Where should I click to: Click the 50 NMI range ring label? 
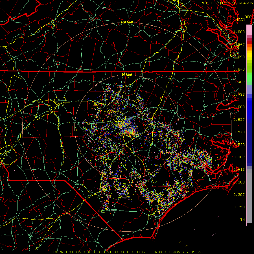click(x=127, y=75)
